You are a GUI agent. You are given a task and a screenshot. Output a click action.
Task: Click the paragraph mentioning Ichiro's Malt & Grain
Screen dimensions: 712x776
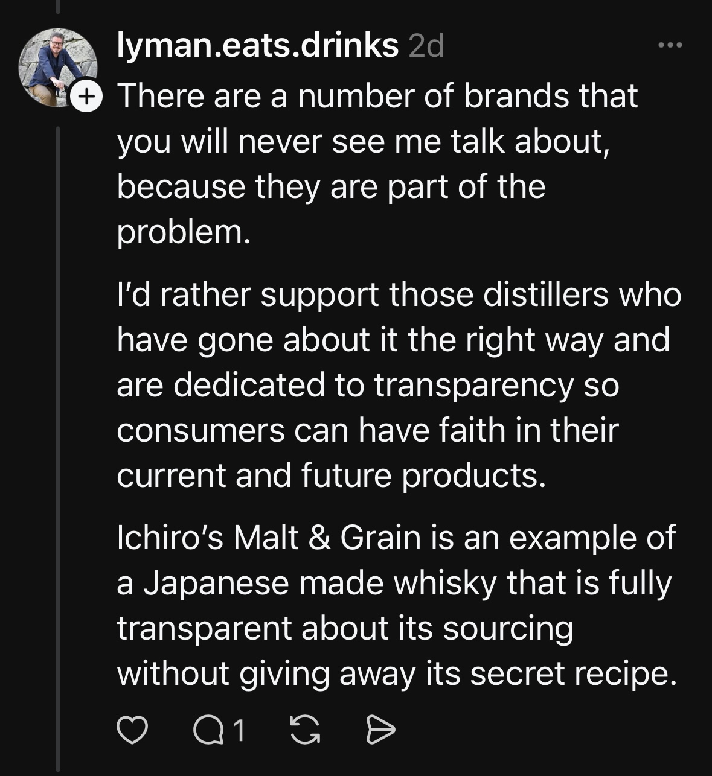click(x=396, y=605)
